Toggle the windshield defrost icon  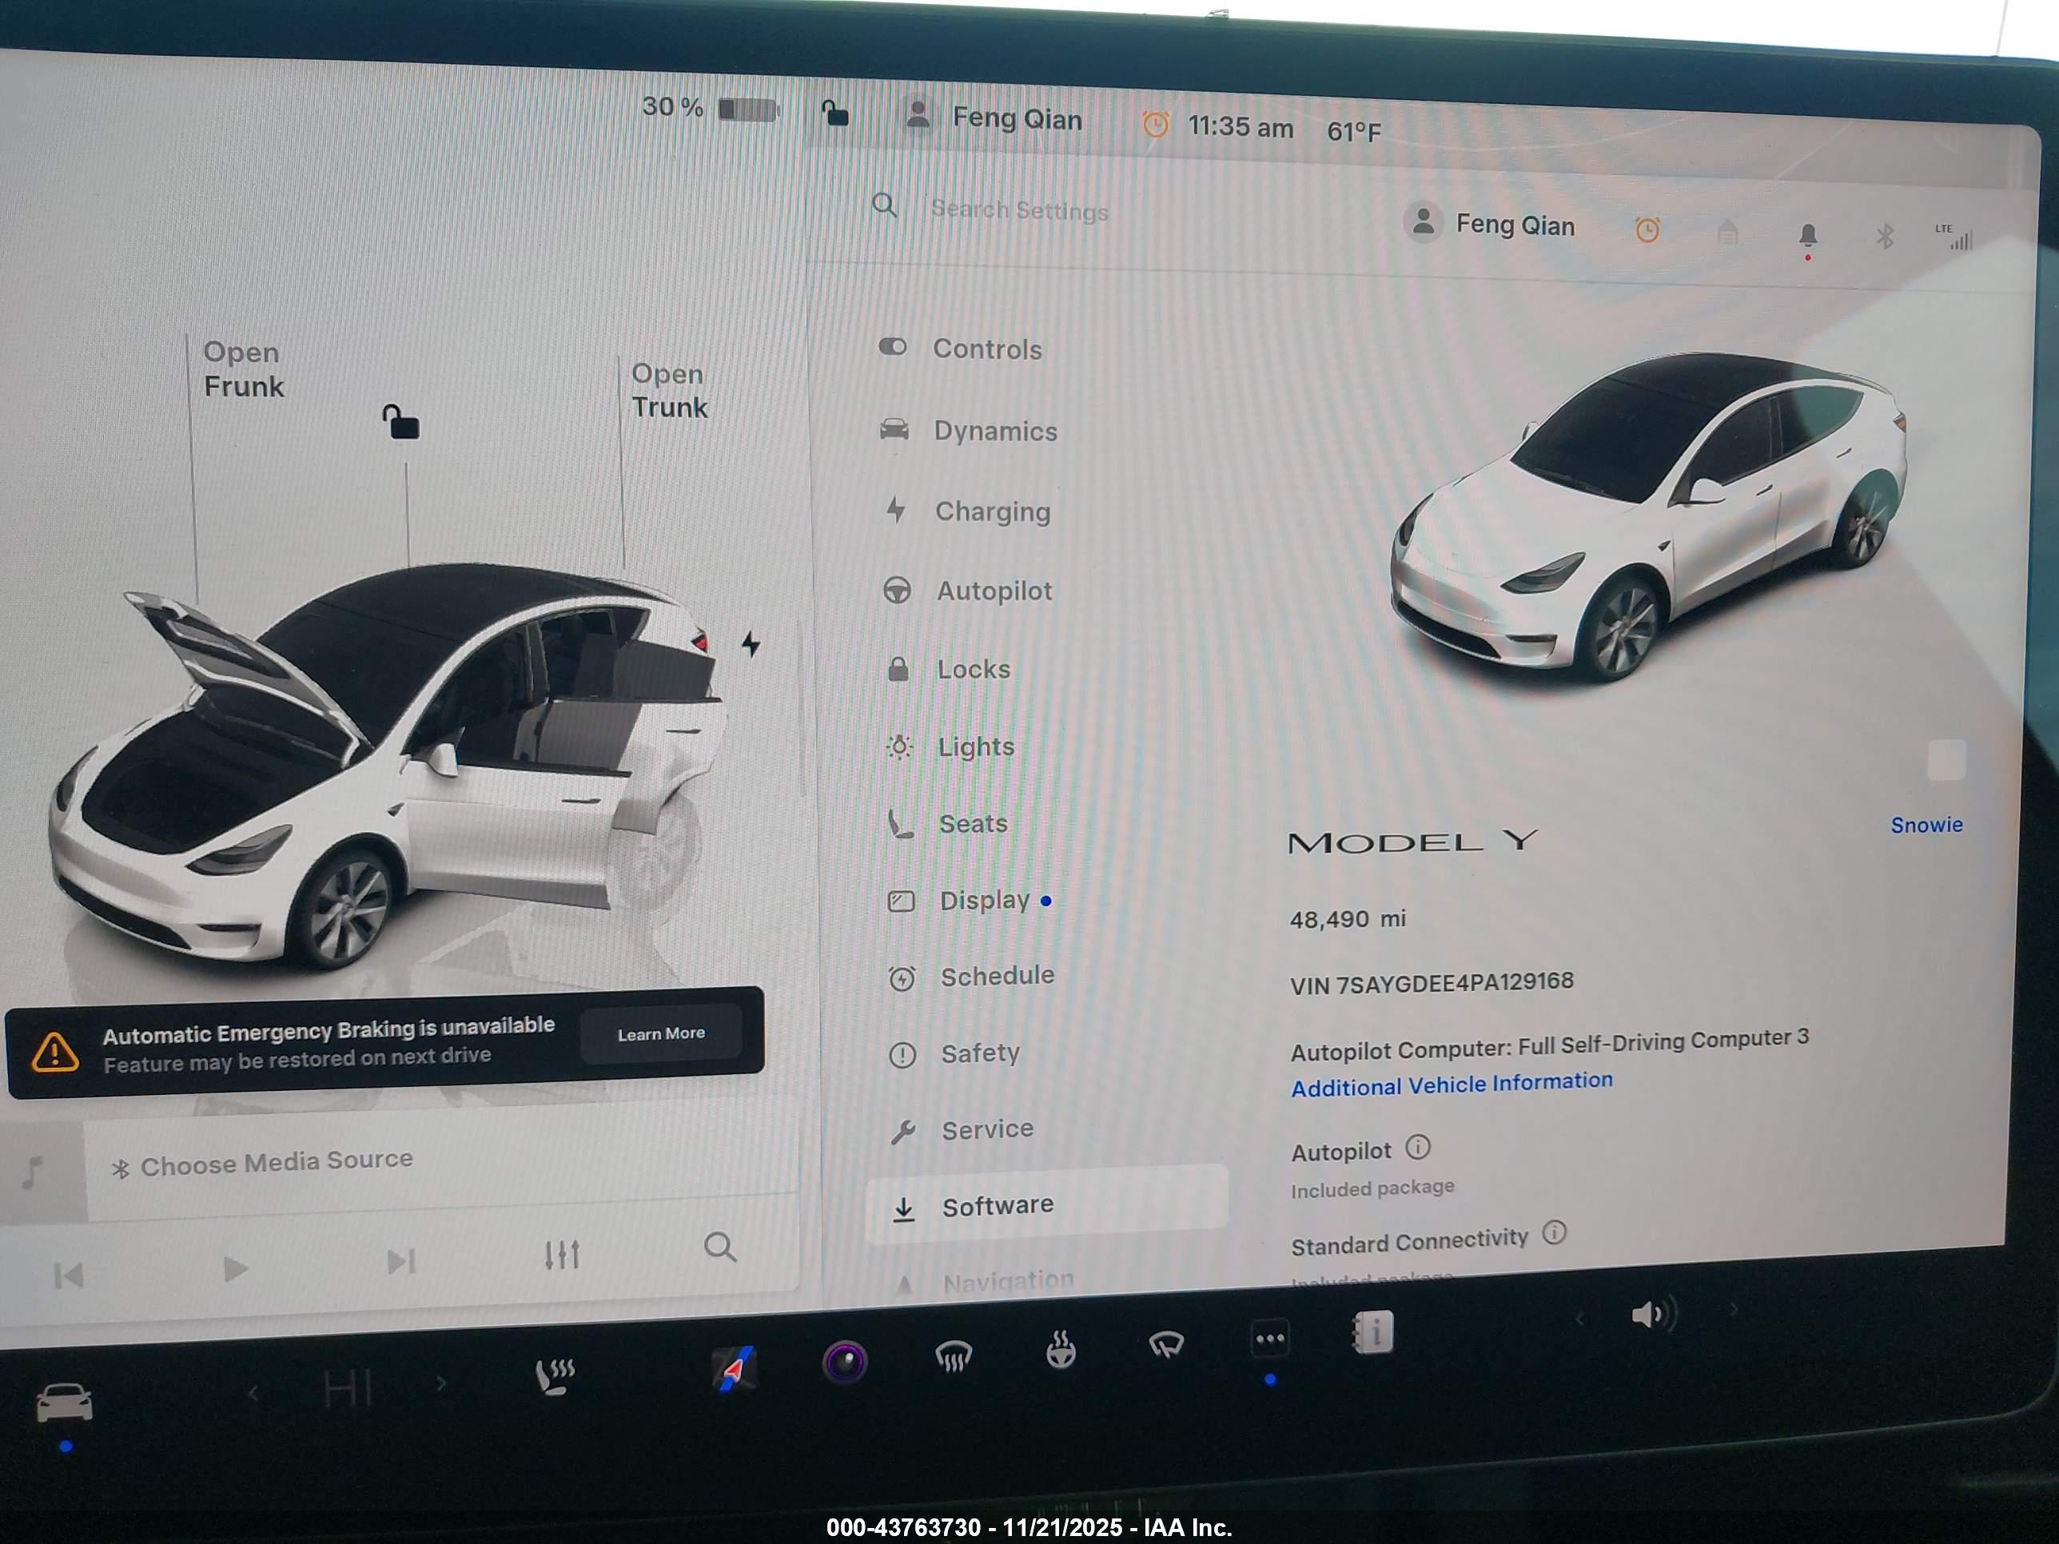tap(954, 1355)
